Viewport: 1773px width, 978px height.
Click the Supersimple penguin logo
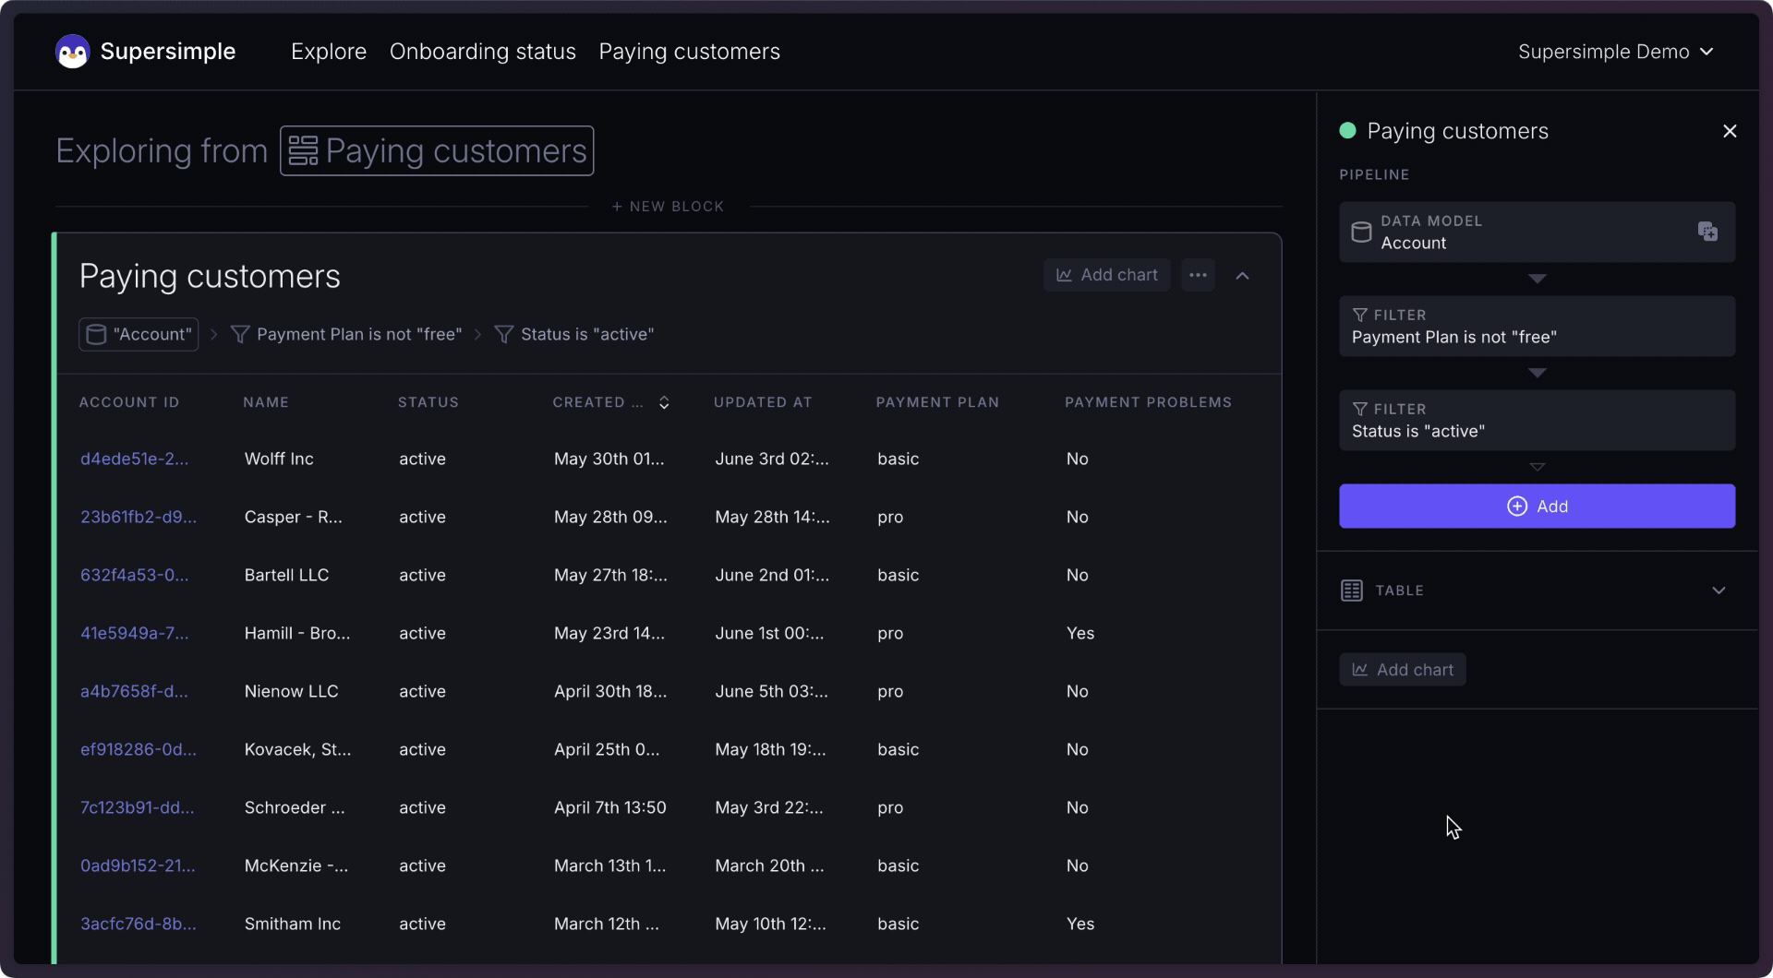pos(72,52)
